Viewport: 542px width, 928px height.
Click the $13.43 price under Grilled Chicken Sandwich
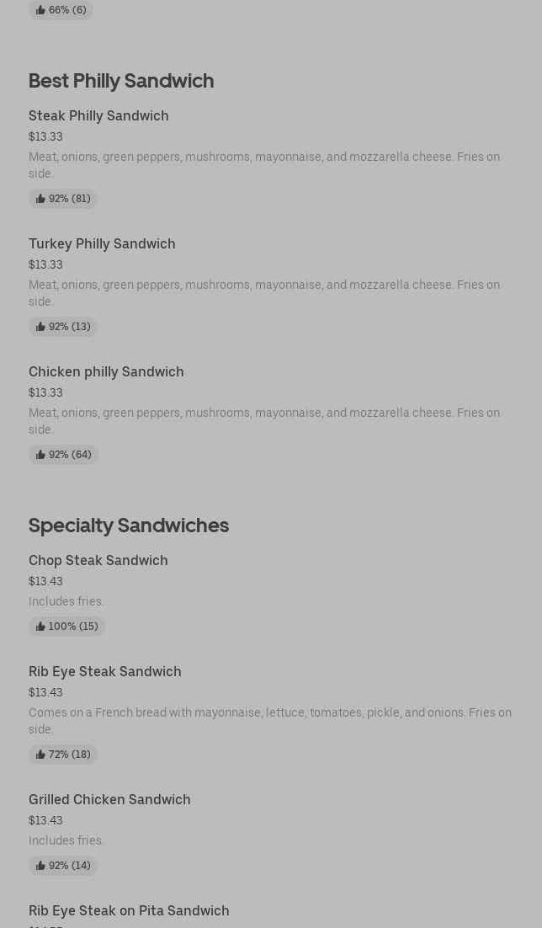(x=45, y=820)
